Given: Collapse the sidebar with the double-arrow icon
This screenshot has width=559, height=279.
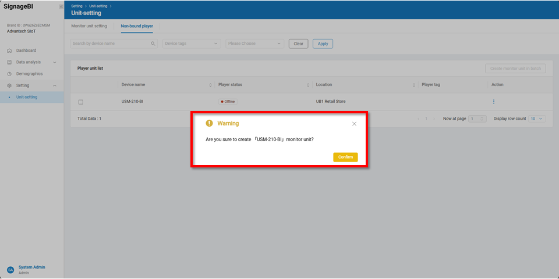Looking at the screenshot, I should click(61, 6).
